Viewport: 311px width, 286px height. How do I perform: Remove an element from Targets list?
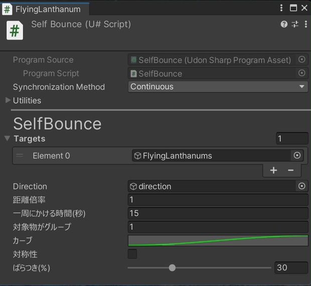[x=290, y=170]
